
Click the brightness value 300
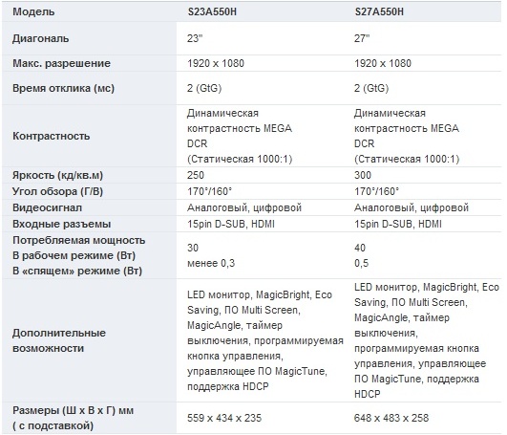[363, 175]
